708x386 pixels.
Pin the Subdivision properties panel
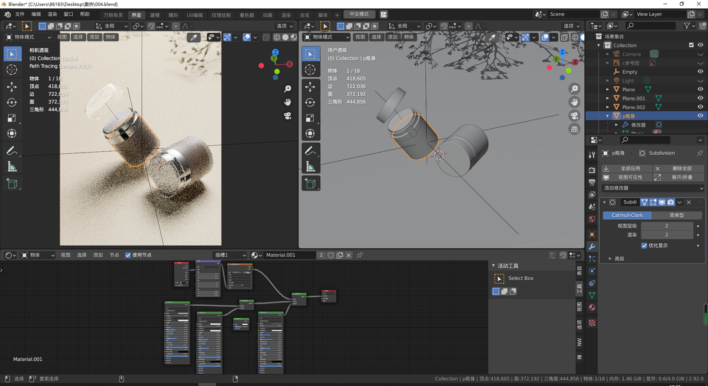click(700, 153)
